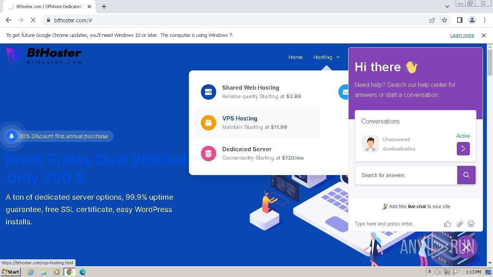493x277 pixels.
Task: Click the Bthoster.com browser tab
Action: pyautogui.click(x=50, y=7)
